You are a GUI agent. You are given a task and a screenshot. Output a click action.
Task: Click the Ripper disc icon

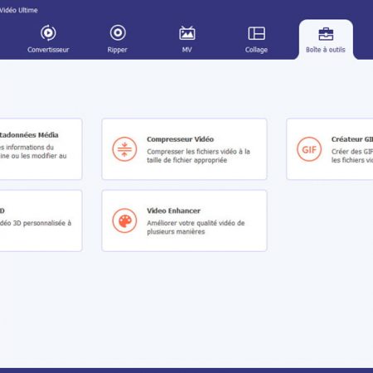coord(118,32)
